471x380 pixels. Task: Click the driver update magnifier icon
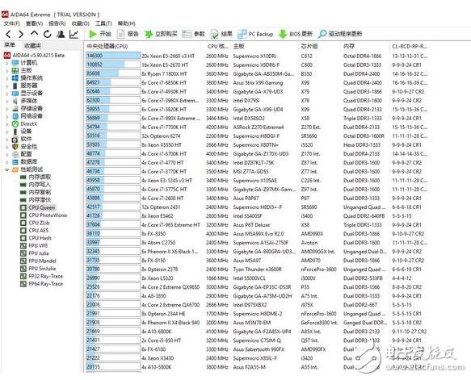[x=322, y=34]
